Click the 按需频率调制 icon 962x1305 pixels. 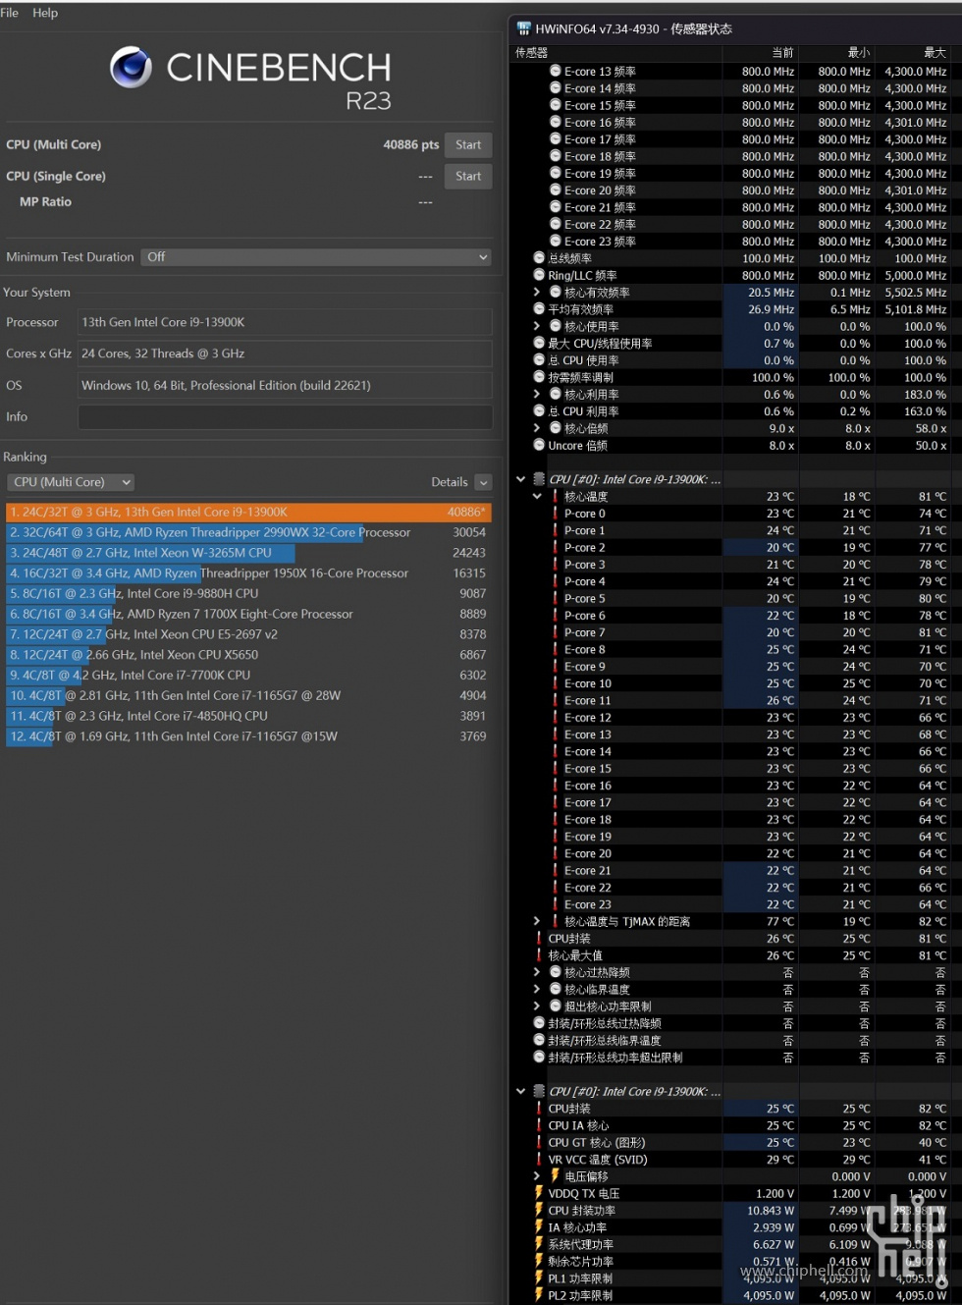click(539, 377)
